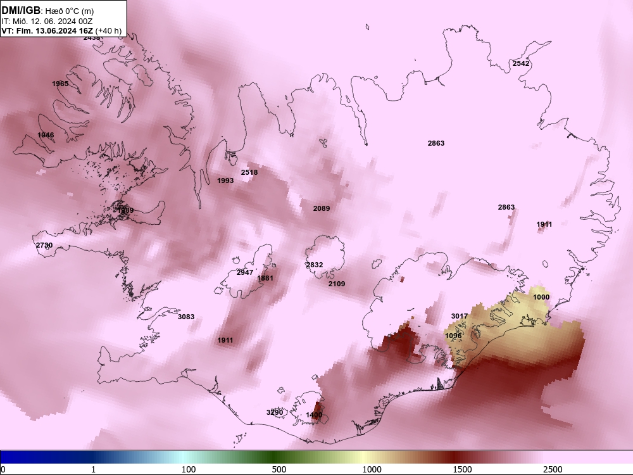Click the 0 tick on the color scale

pyautogui.click(x=3, y=469)
